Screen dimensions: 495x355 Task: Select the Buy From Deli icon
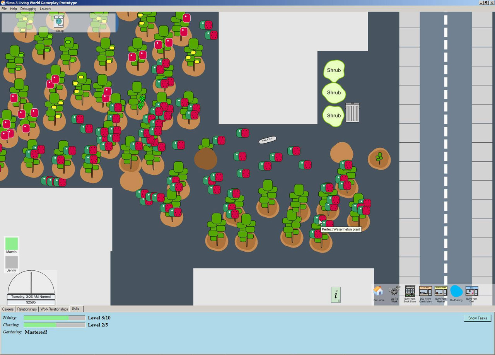click(x=472, y=291)
